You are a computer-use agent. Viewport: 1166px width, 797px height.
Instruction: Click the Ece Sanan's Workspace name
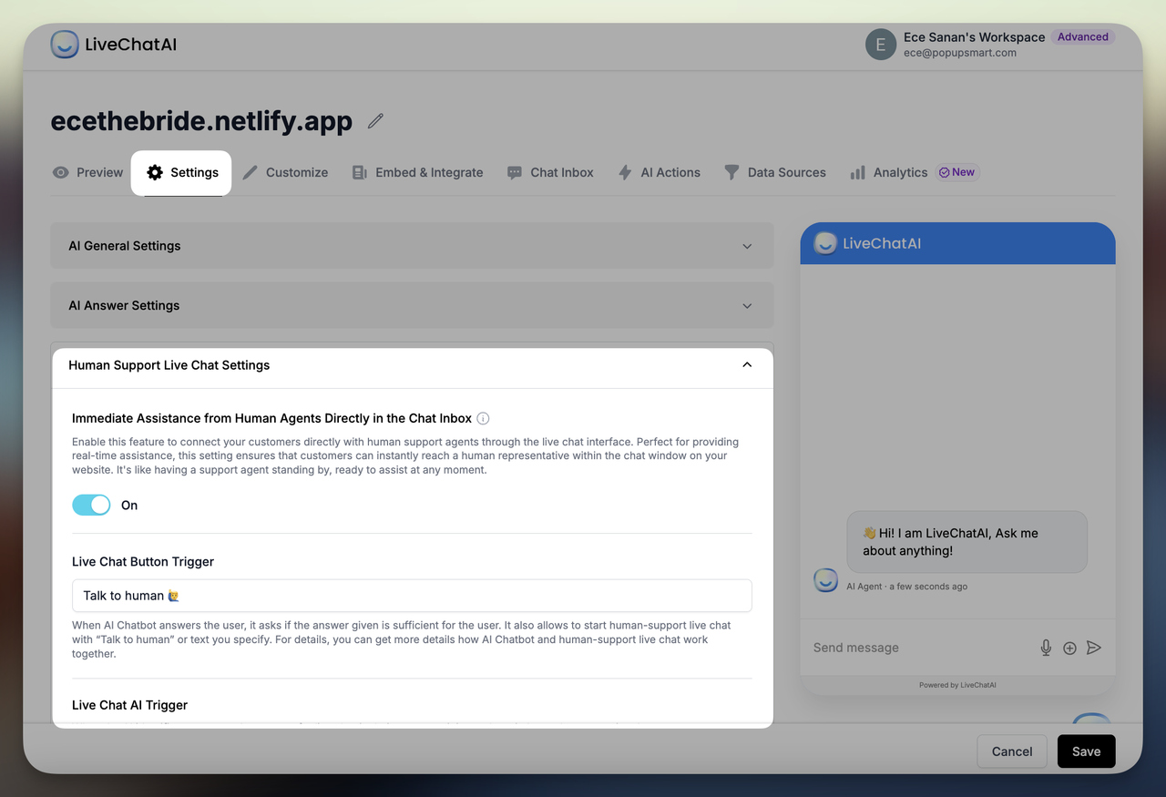[974, 37]
